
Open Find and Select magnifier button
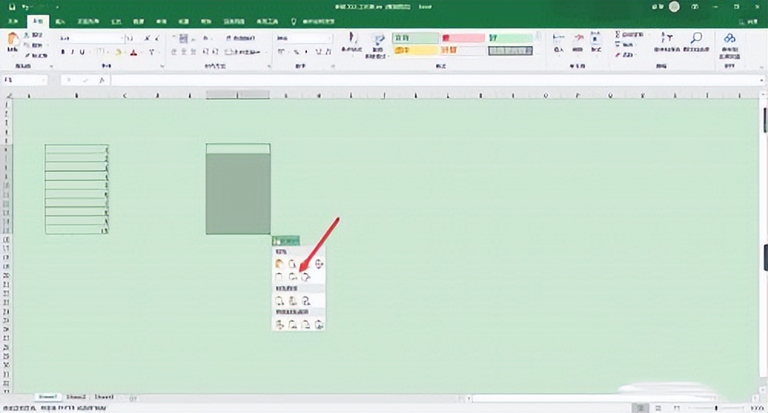tap(696, 42)
